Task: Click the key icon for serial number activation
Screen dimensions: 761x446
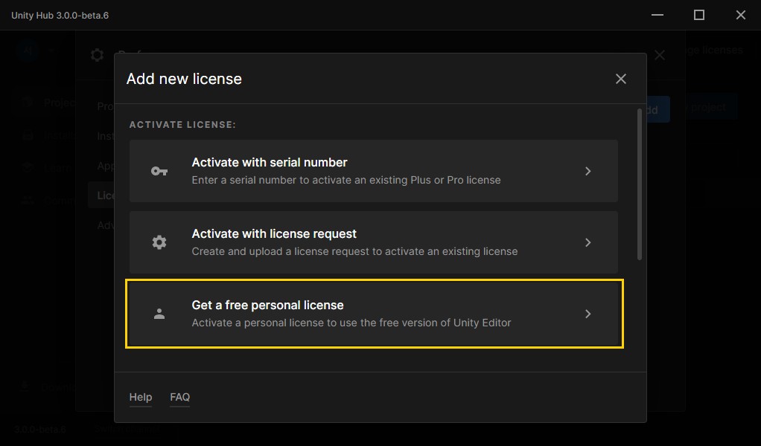Action: (159, 171)
